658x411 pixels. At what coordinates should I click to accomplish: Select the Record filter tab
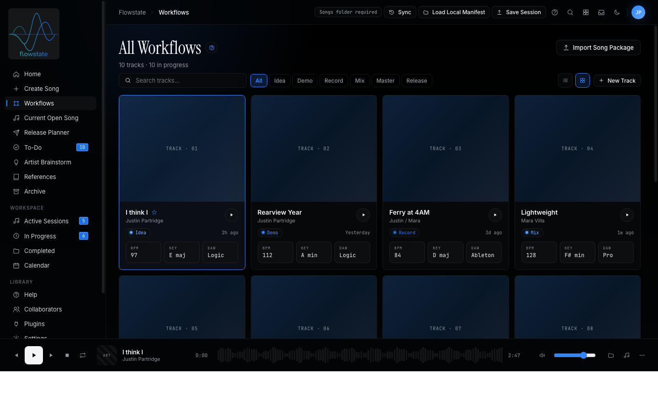click(x=334, y=81)
